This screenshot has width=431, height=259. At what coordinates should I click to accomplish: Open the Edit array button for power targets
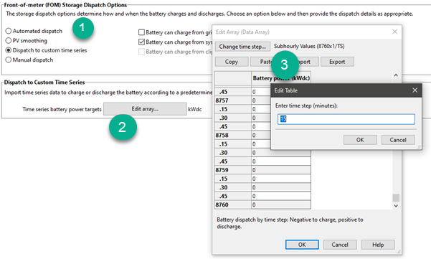click(145, 109)
